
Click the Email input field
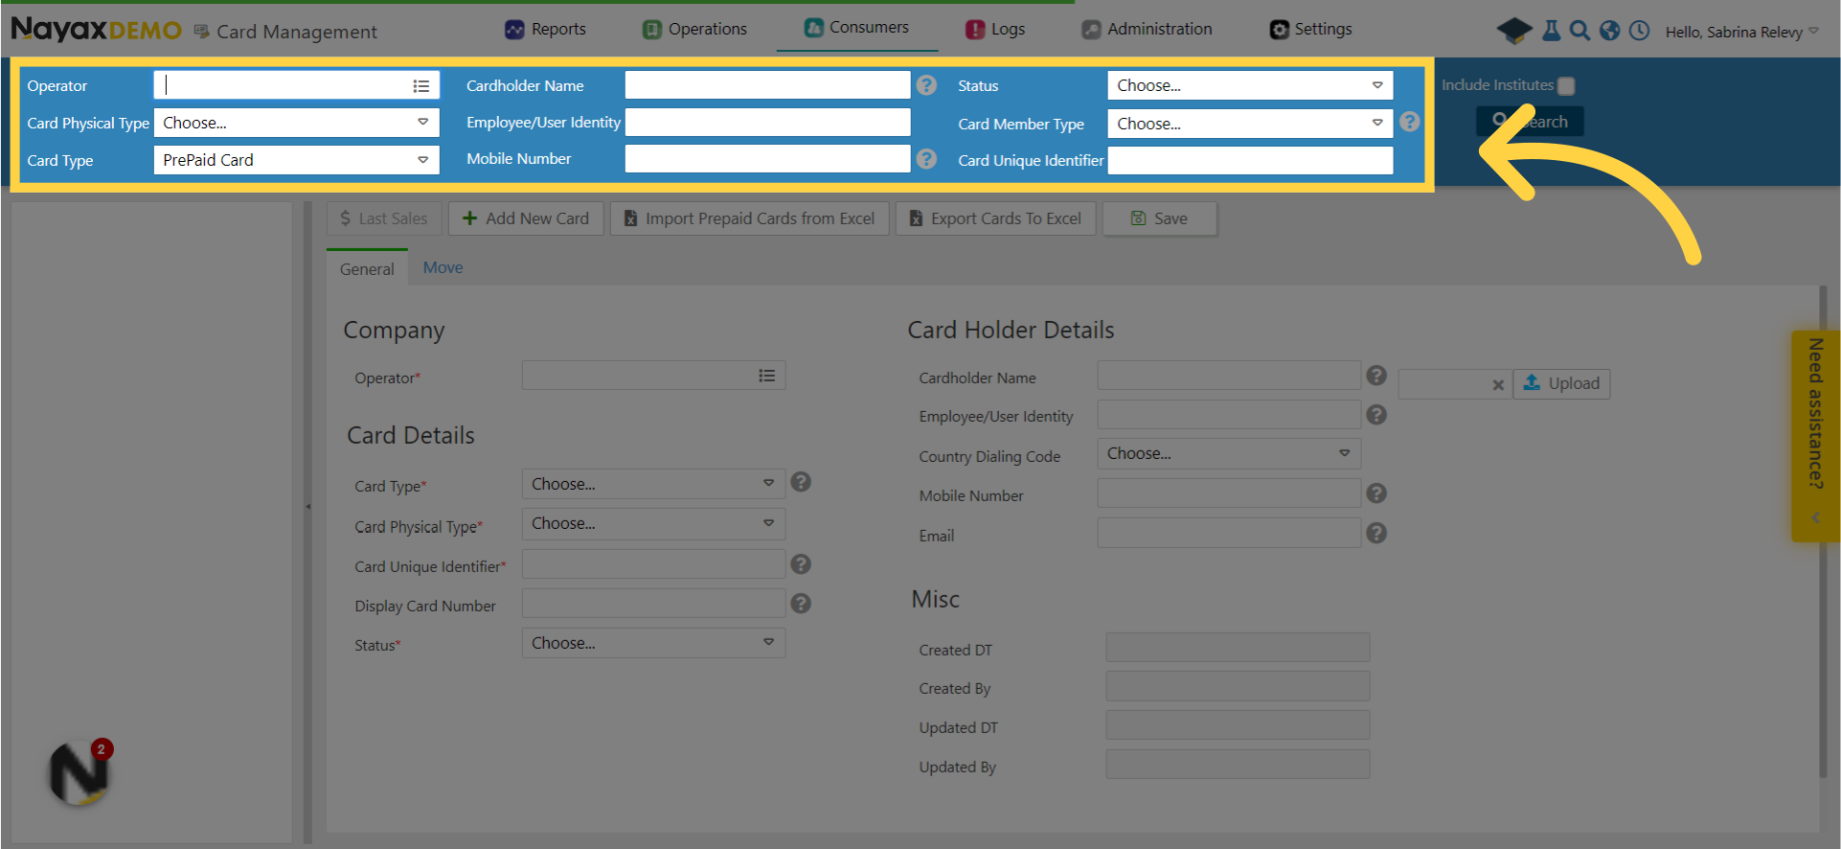click(1229, 533)
